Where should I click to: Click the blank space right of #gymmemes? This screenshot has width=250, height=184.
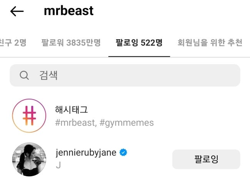pos(197,123)
